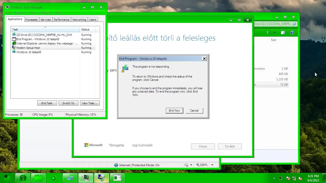This screenshot has width=326, height=183.
Task: Click Cancel in the End Program dialog
Action: click(194, 111)
